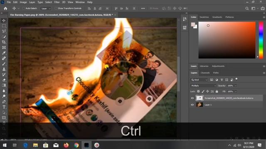Click in the vertical hue slider
The height and width of the screenshot is (149, 266).
pyautogui.click(x=261, y=40)
